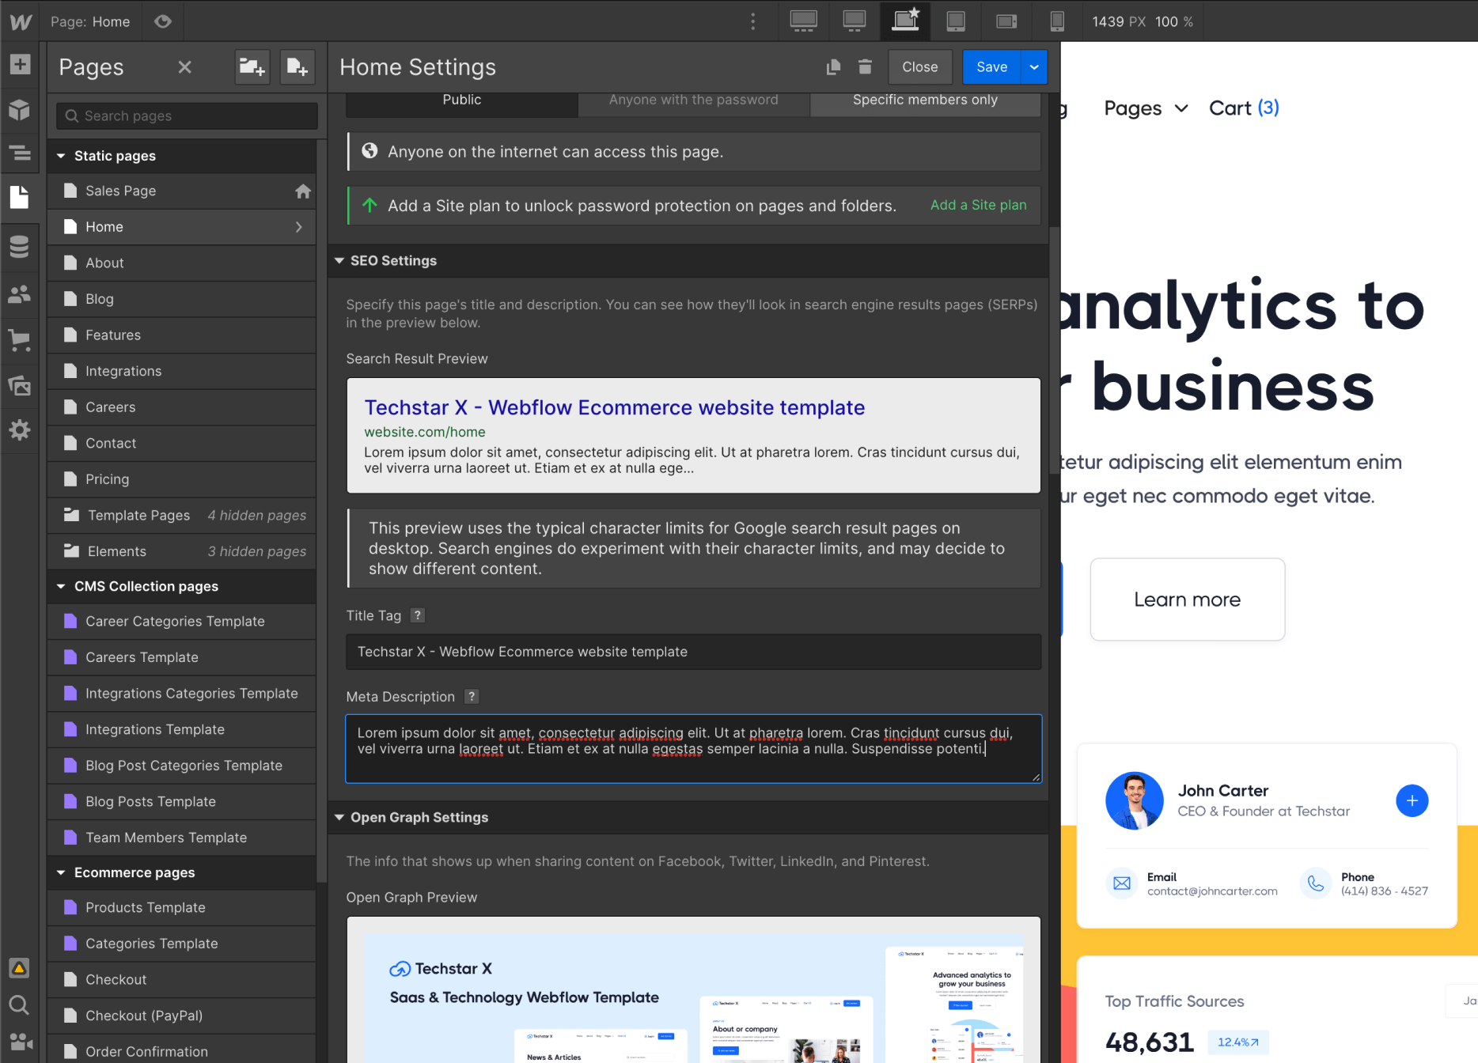Viewport: 1478px width, 1063px height.
Task: Click the 'Add a Site plan' link
Action: 978,205
